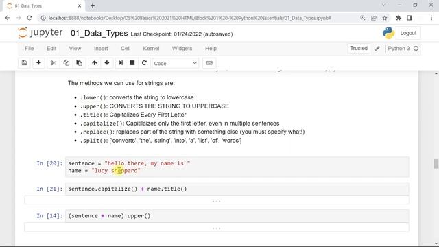
Task: Open the File menu
Action: (29, 49)
